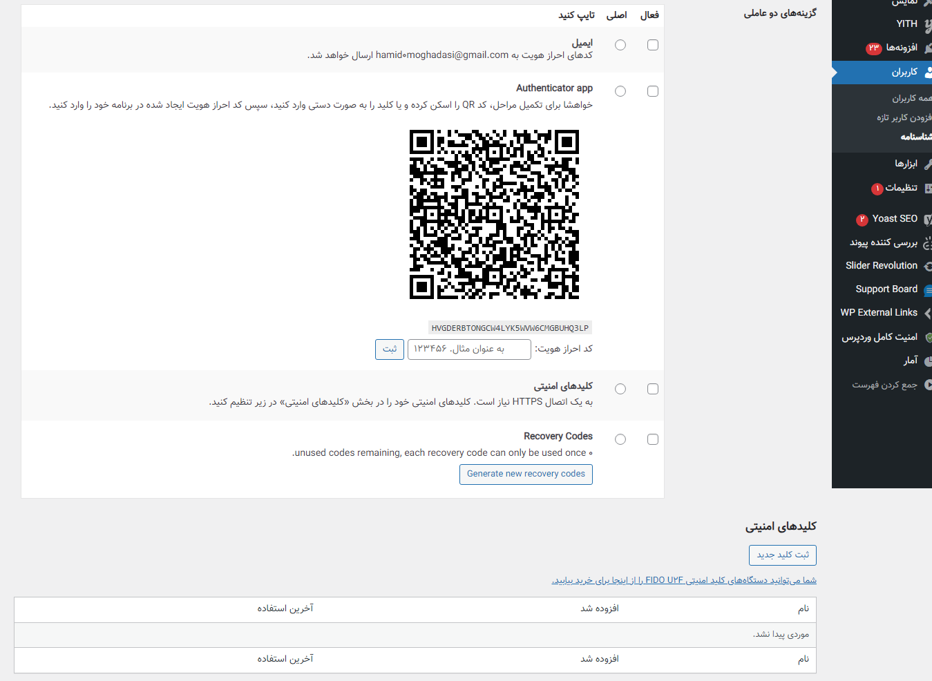Click the کلیدهای امنیتی section heading

pyautogui.click(x=781, y=526)
